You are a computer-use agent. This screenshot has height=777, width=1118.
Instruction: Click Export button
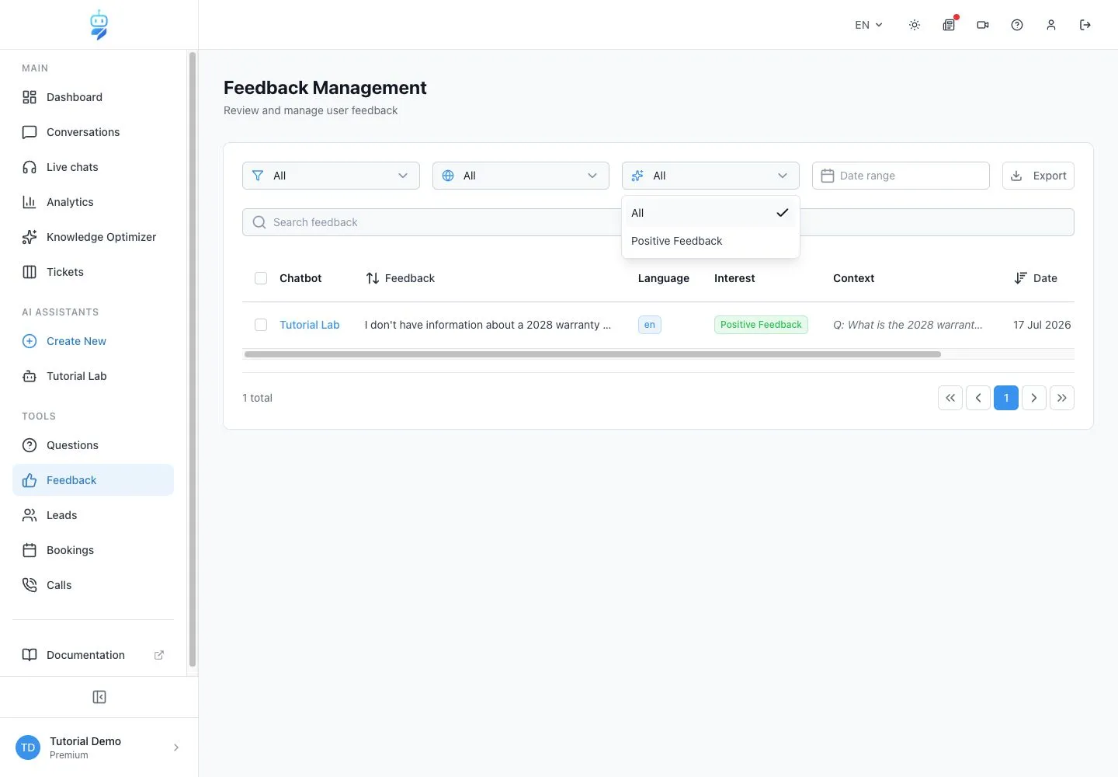[1038, 176]
